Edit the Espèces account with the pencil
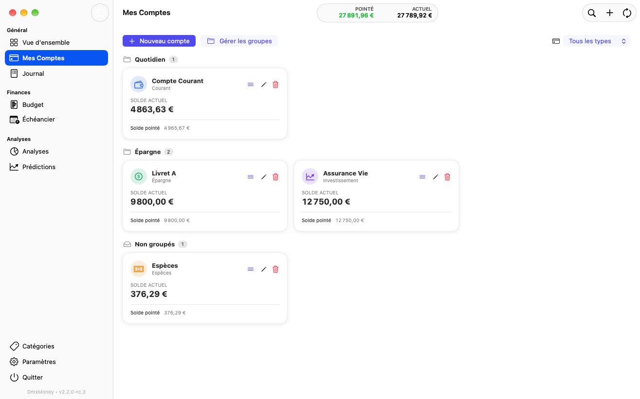 (x=264, y=269)
